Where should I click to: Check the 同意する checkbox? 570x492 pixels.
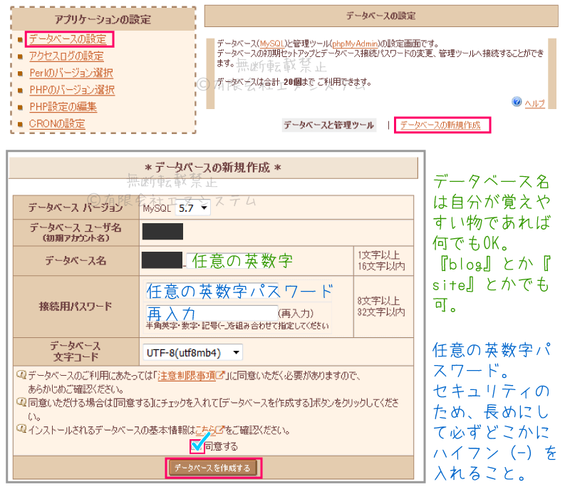(x=197, y=446)
